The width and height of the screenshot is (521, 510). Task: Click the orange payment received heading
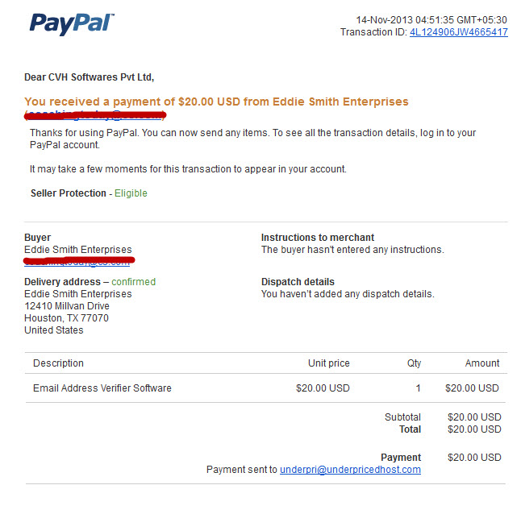coord(216,102)
